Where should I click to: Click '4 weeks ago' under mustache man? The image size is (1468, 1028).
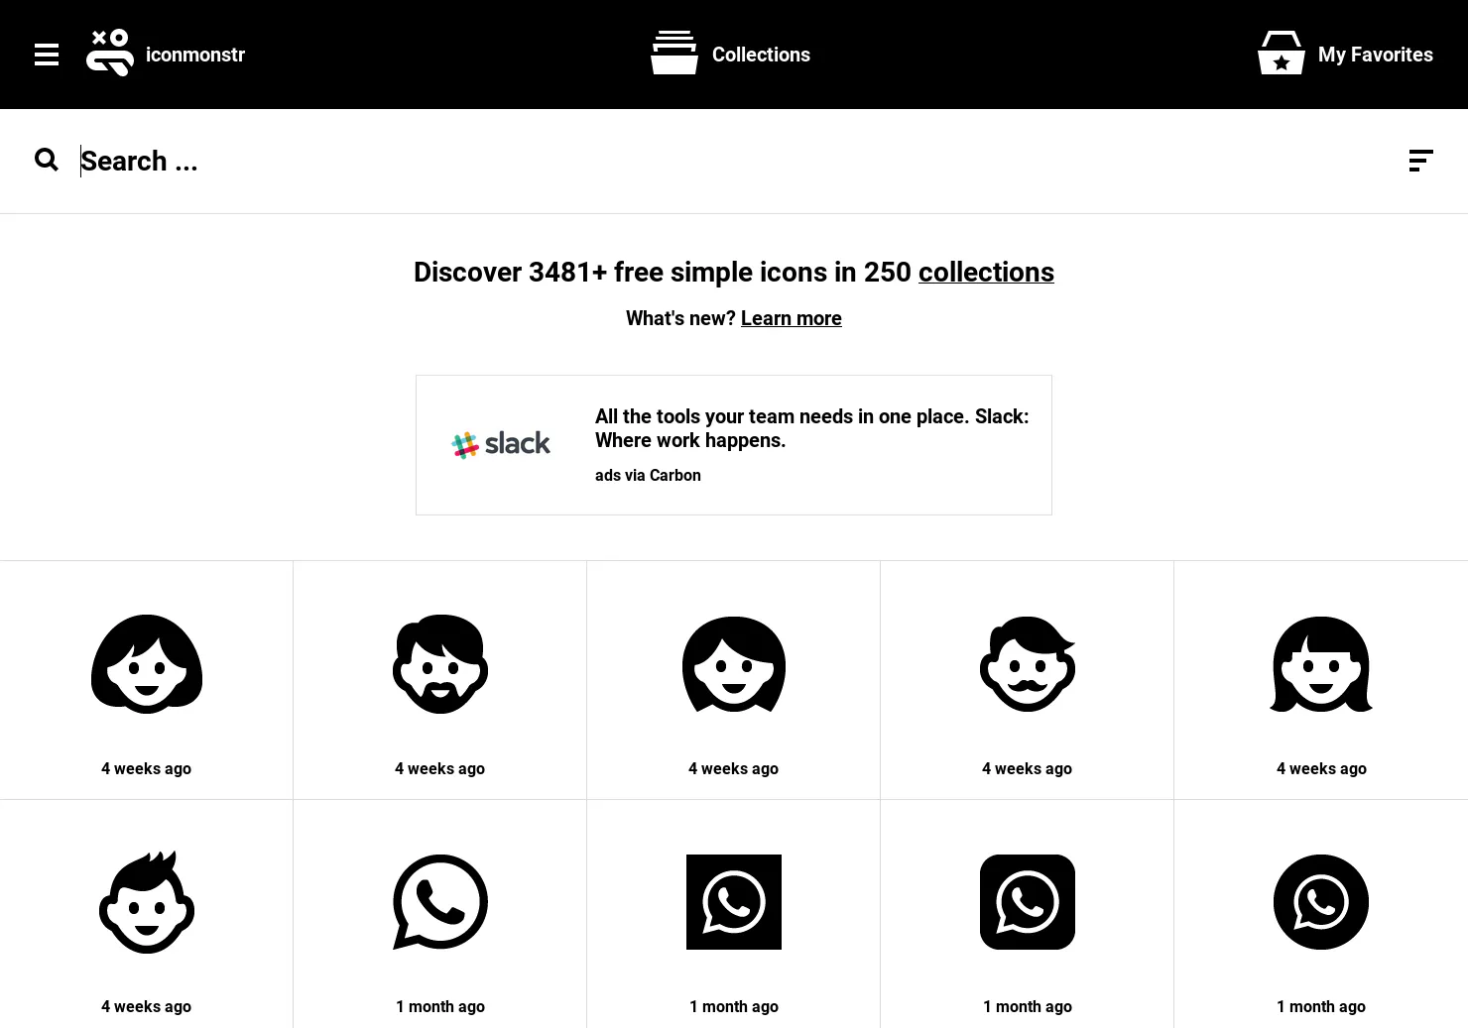point(1028,768)
